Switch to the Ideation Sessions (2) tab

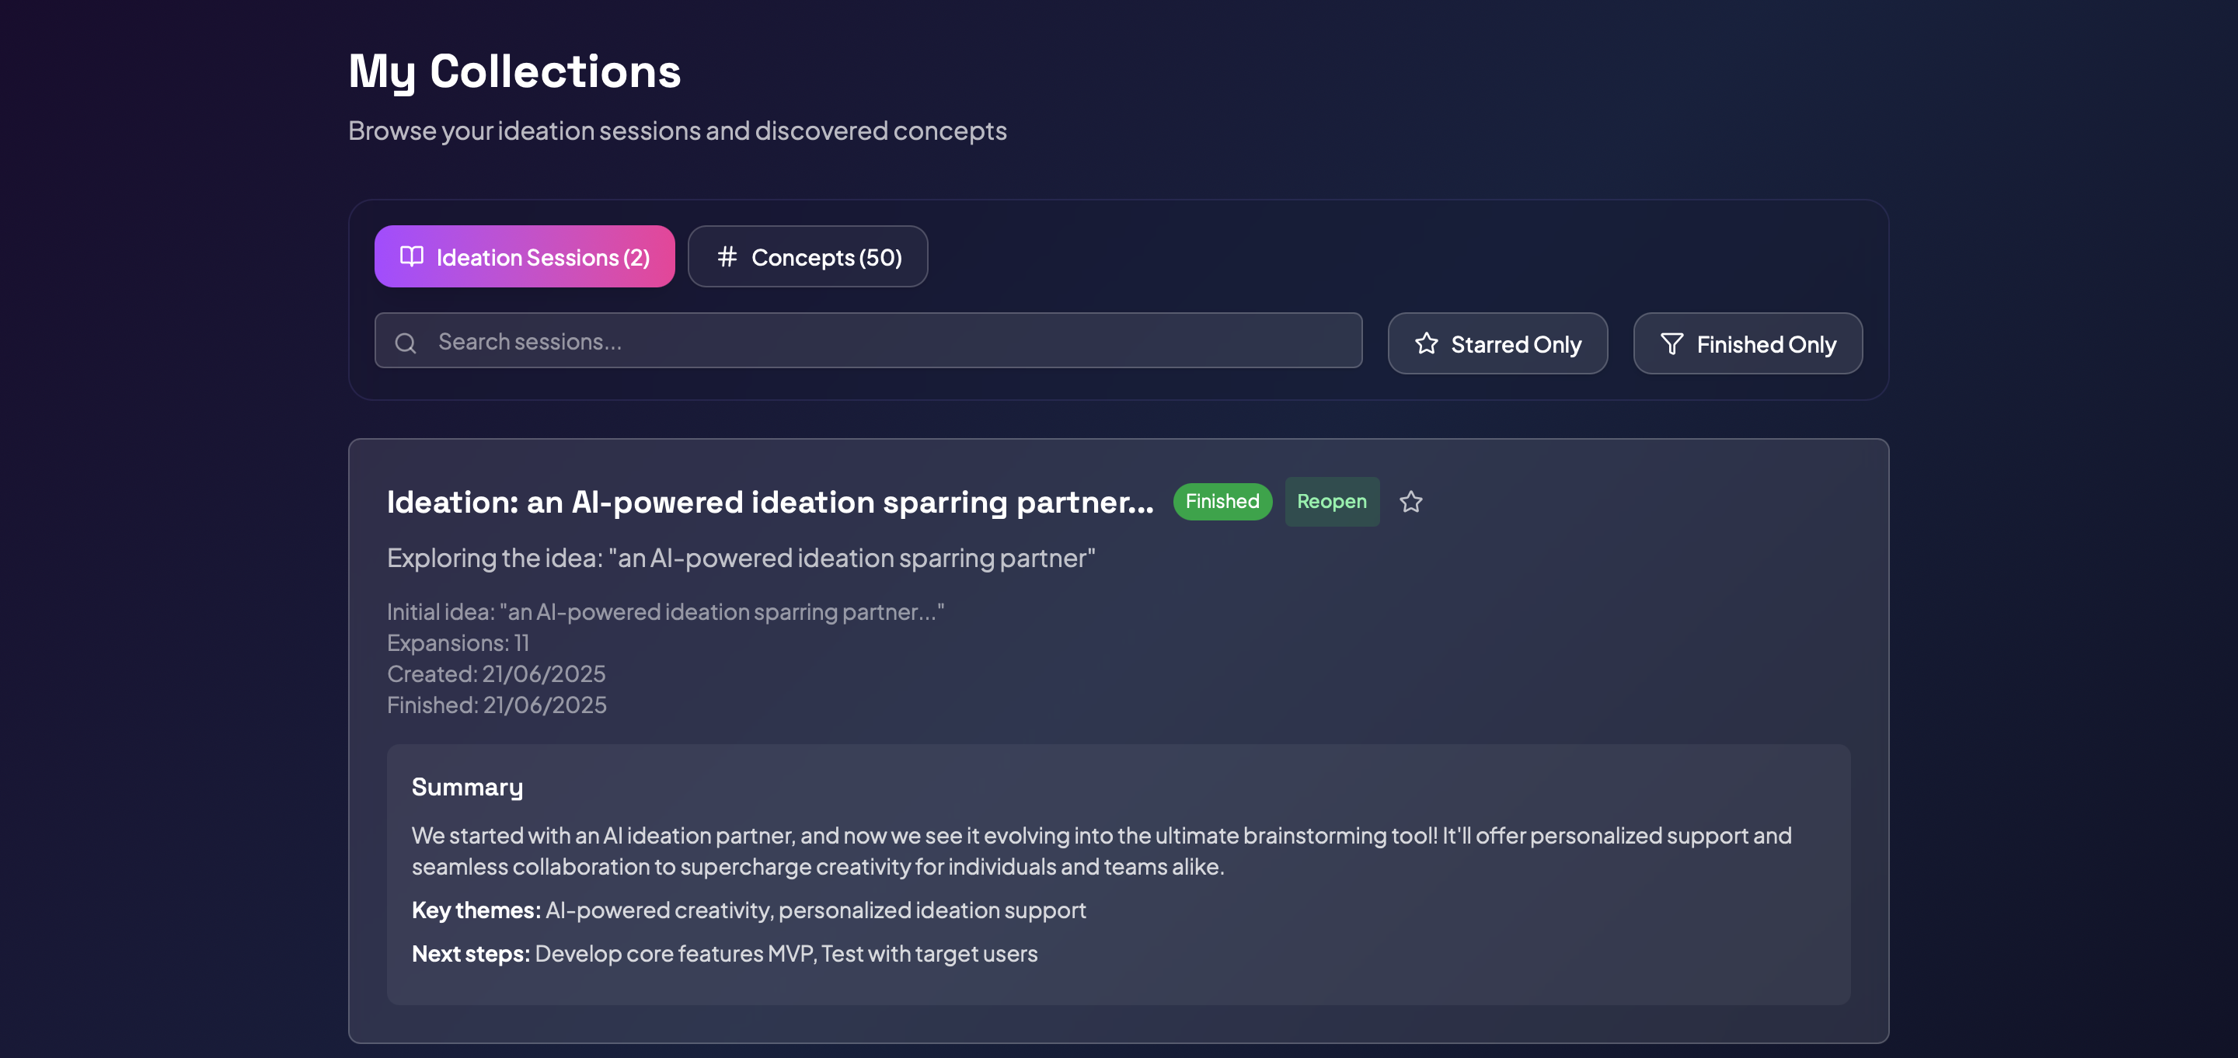525,256
